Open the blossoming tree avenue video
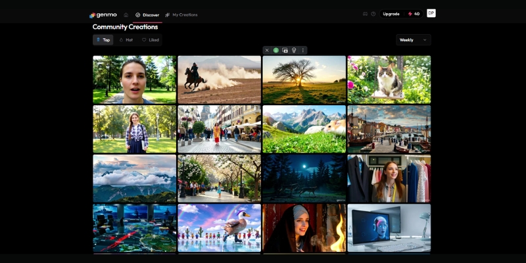Image resolution: width=526 pixels, height=263 pixels. point(220,178)
